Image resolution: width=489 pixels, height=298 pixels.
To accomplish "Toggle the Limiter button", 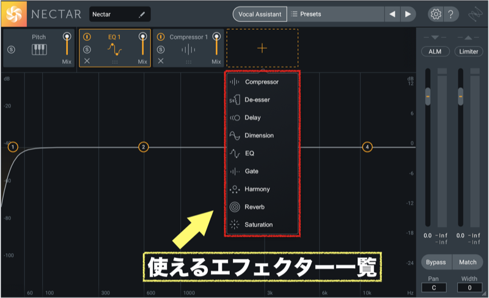I will pos(468,51).
